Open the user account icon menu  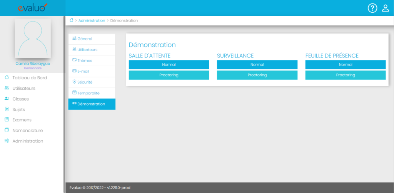click(x=385, y=8)
